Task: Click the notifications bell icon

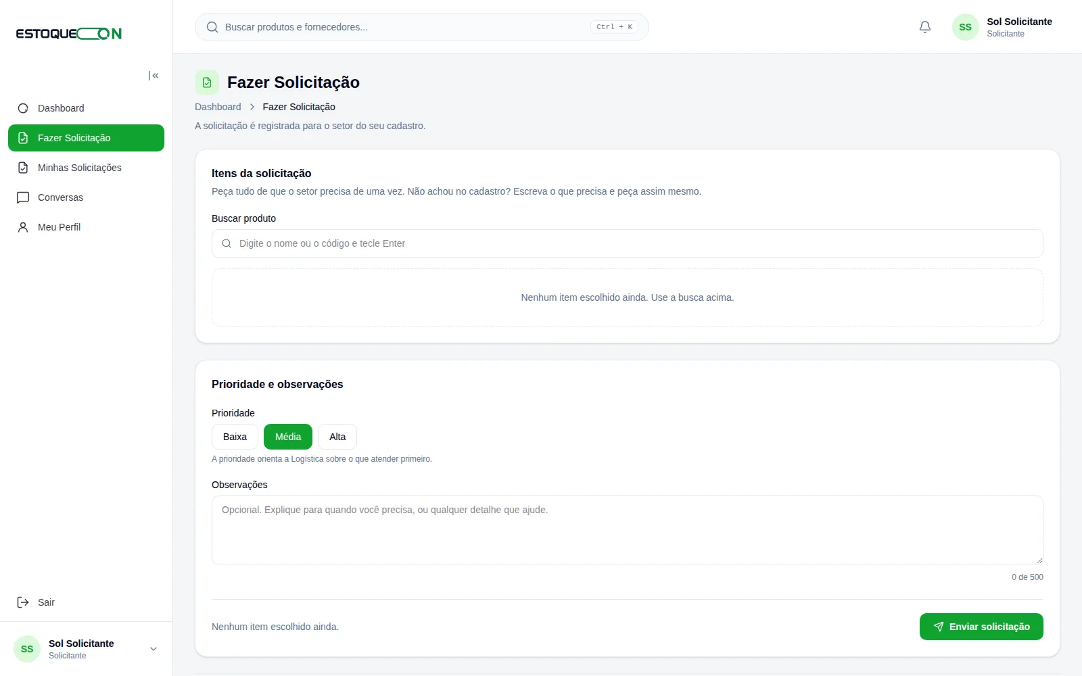Action: [x=925, y=27]
